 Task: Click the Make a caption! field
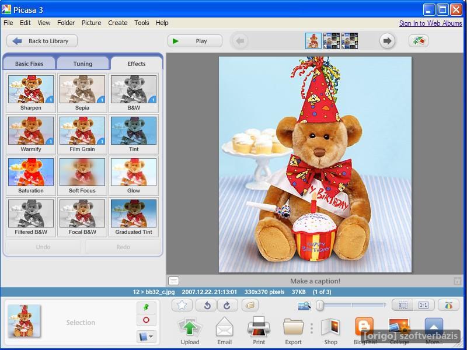coord(315,281)
